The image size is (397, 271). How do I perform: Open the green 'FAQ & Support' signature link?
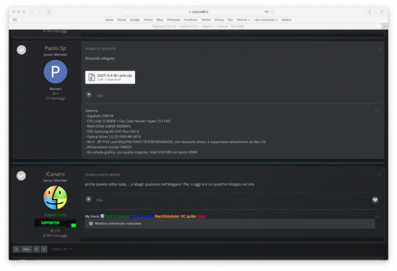click(118, 216)
